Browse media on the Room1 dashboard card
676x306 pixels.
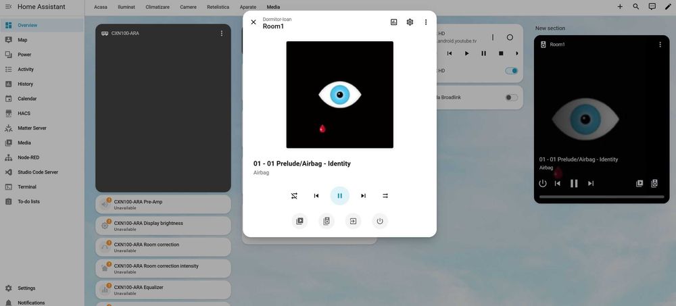click(639, 183)
